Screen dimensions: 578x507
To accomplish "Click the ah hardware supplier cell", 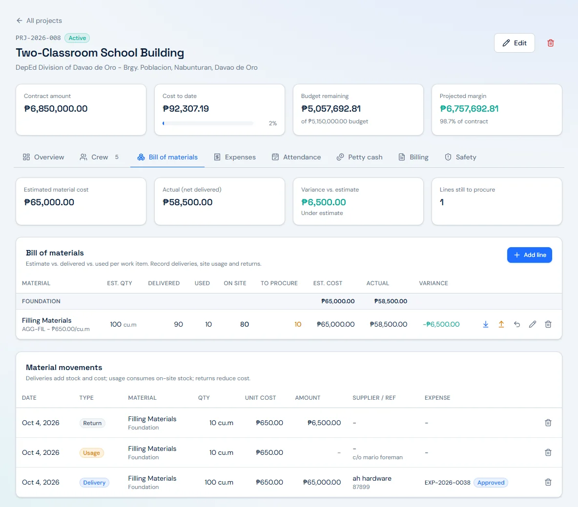I will 372,478.
